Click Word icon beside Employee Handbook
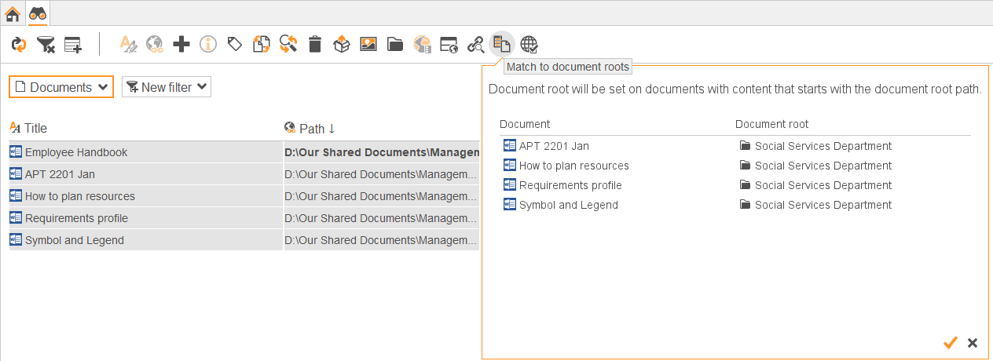Screen dimensions: 993x361 click(x=16, y=152)
